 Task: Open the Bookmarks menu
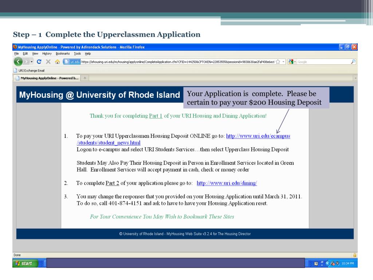(x=63, y=54)
